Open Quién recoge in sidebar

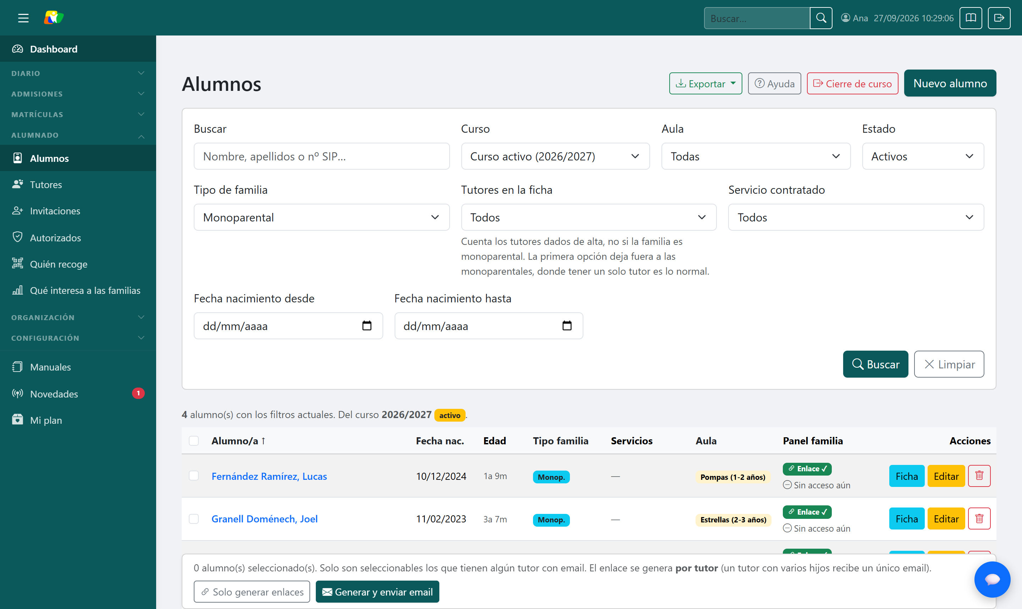point(78,264)
